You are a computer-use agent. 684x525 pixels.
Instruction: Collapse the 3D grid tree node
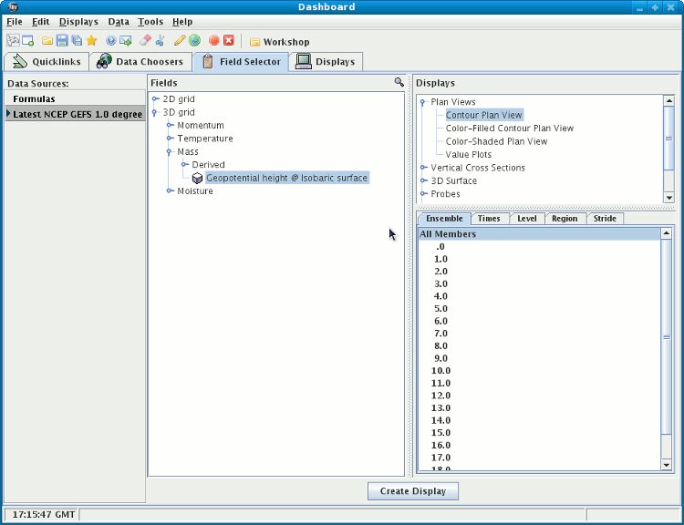[155, 112]
